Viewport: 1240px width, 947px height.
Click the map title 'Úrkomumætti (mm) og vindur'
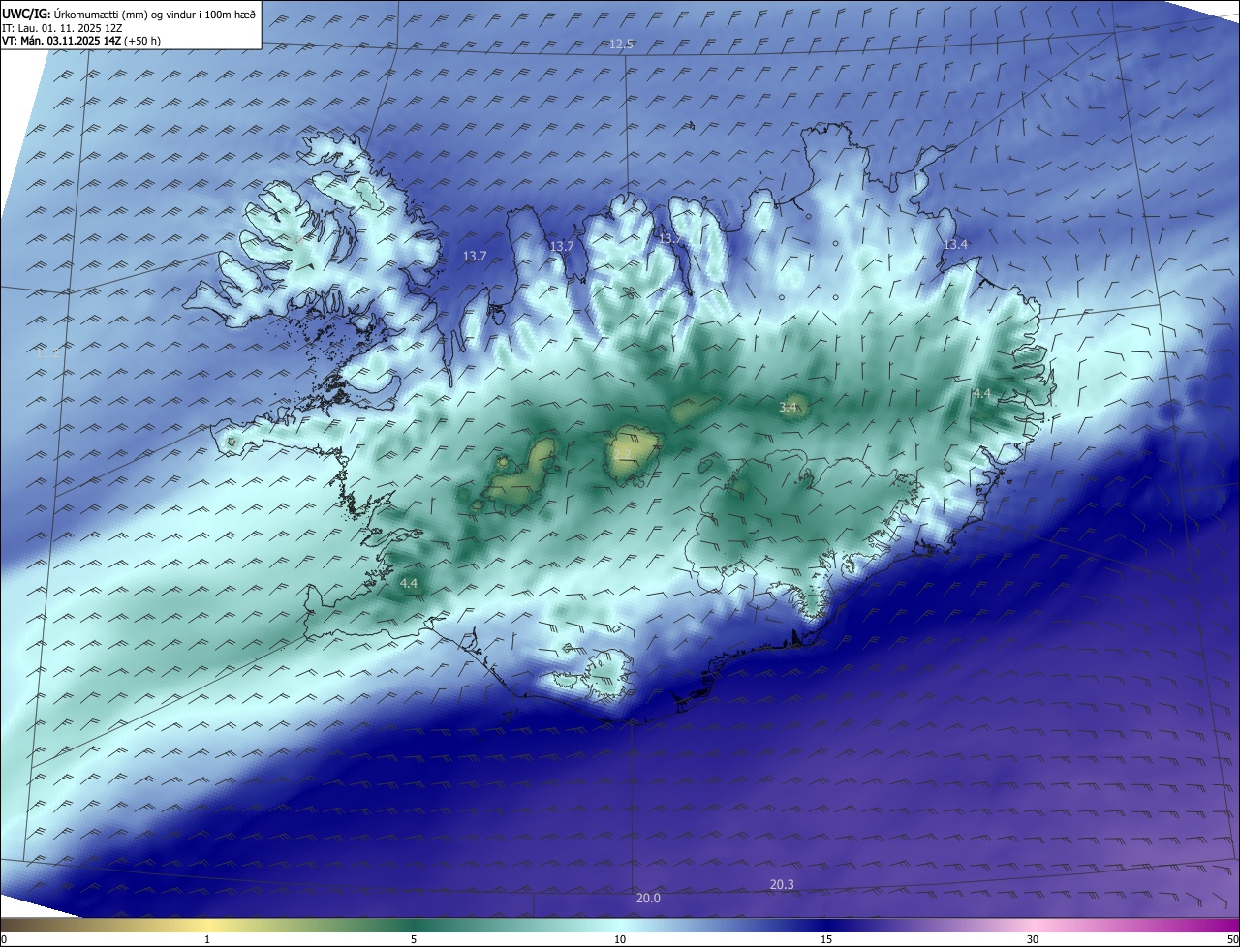coord(125,14)
